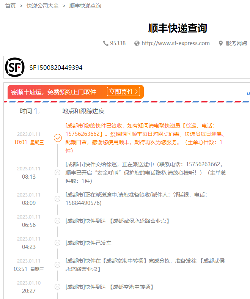Click the 95338 hotline number
Viewport: 250px width, 299px height.
coord(118,43)
